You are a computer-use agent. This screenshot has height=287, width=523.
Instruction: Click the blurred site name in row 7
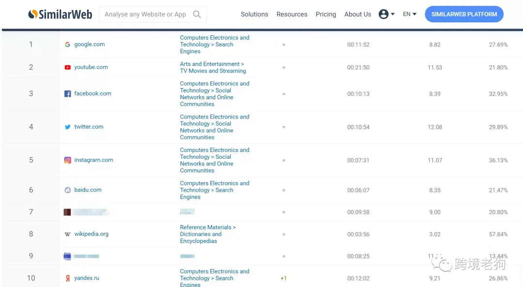[91, 212]
